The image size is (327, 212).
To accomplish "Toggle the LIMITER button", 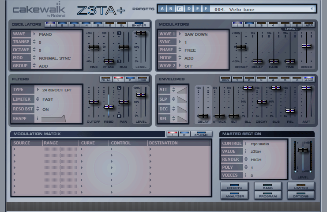I will click(301, 186).
